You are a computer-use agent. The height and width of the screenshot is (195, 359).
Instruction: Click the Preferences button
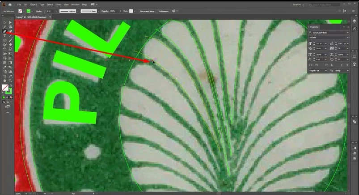[164, 11]
